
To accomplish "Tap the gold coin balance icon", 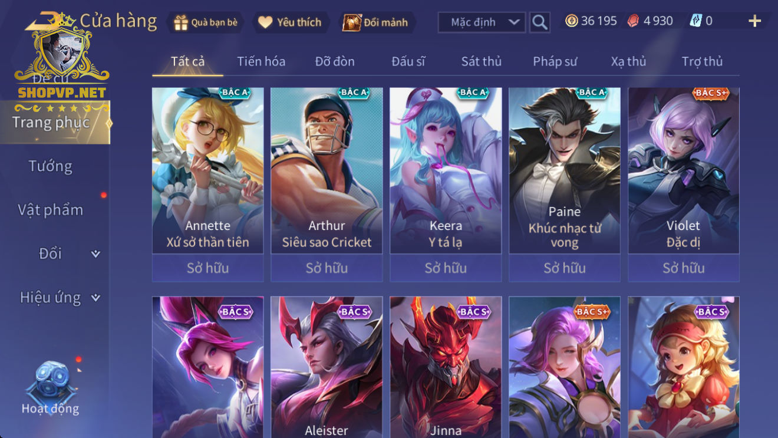I will [x=571, y=21].
